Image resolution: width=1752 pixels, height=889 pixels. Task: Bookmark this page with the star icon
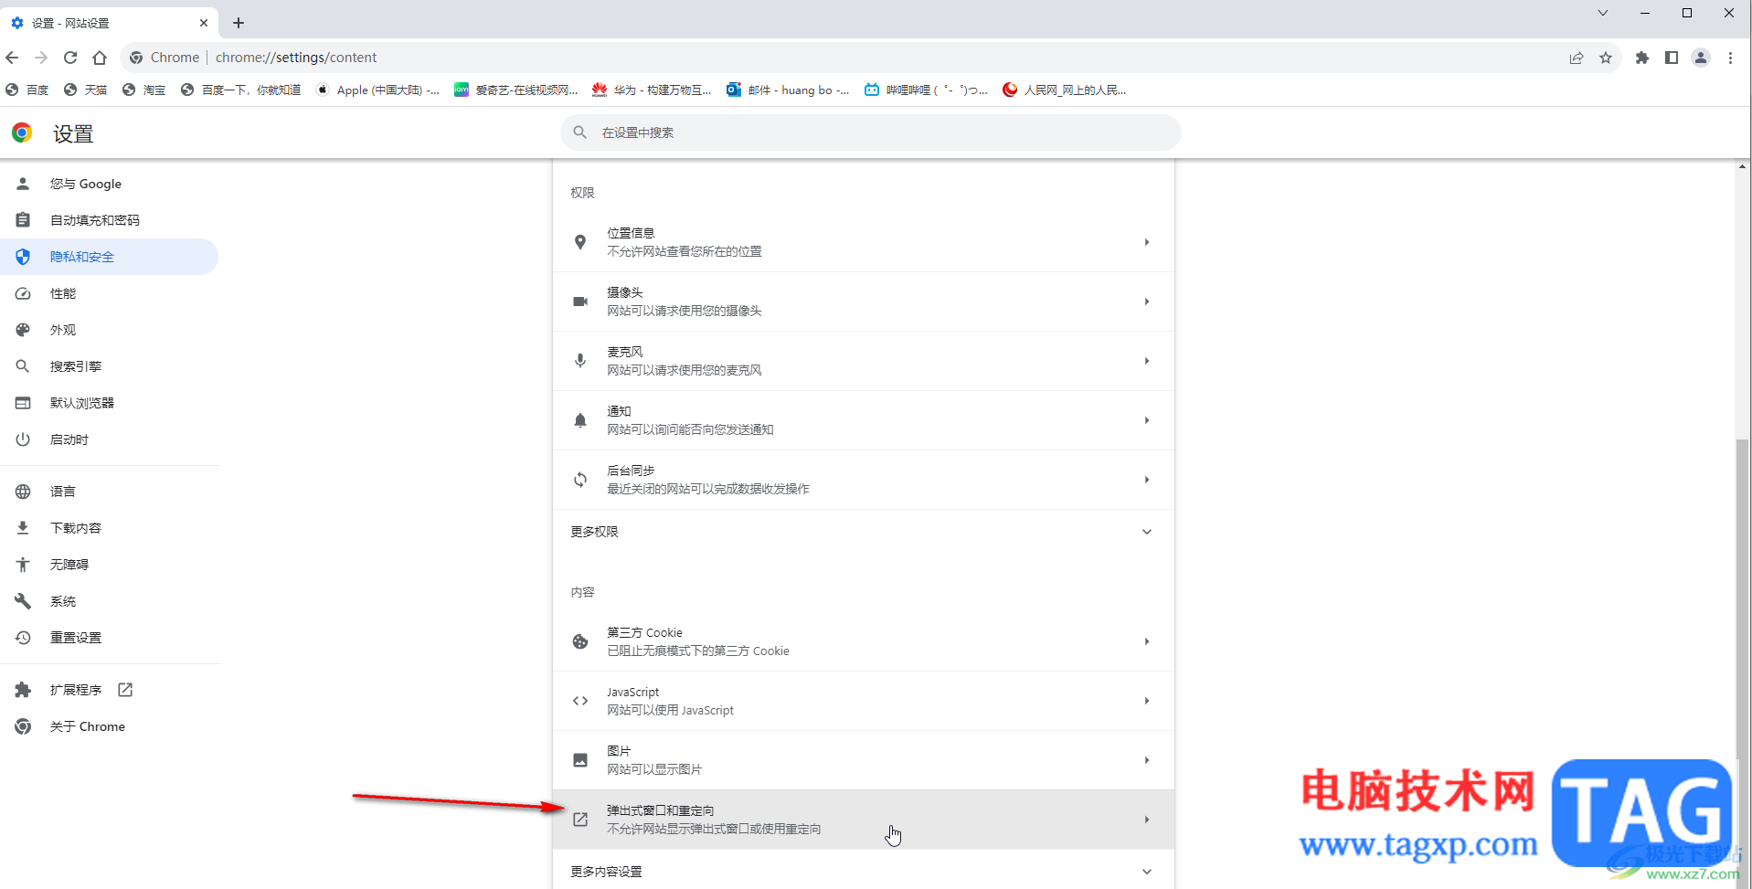coord(1606,58)
